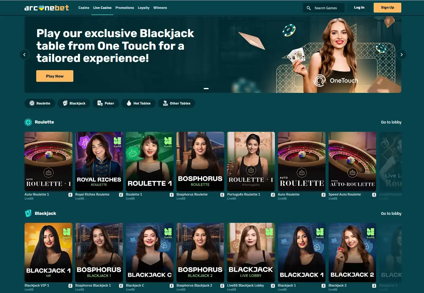Open the Winners menu item
Viewport: 424px width, 293px height.
160,8
